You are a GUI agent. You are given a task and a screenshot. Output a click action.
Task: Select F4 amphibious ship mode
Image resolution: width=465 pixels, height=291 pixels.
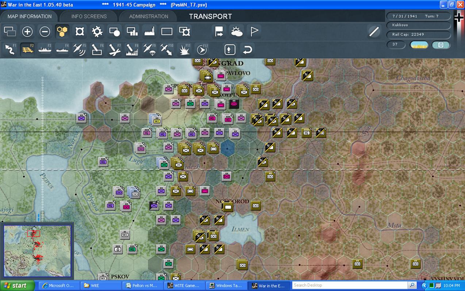coord(62,49)
